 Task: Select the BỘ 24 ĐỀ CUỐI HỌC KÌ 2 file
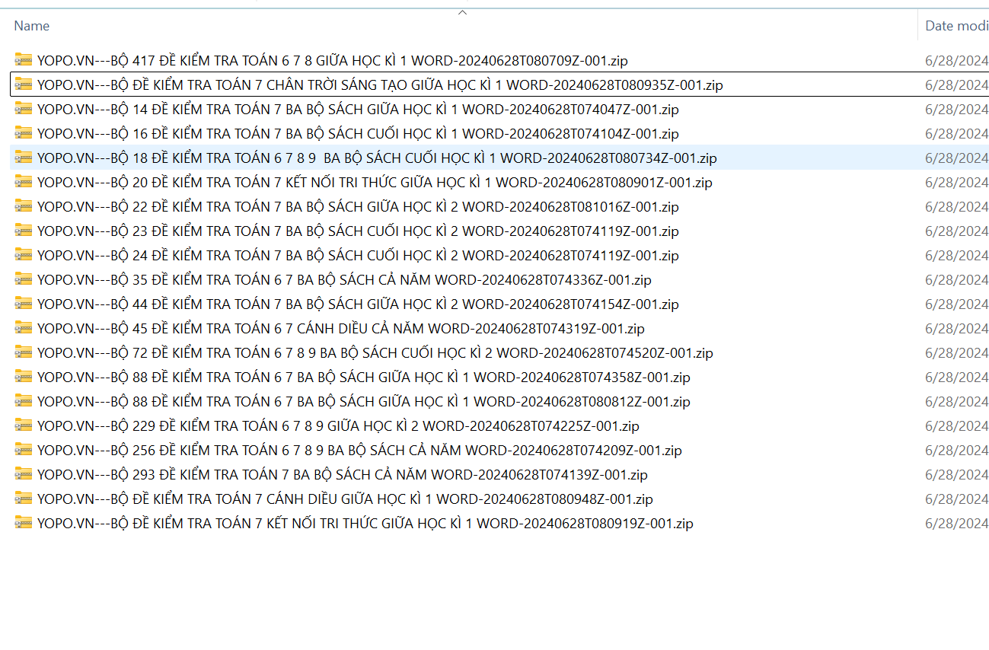tap(357, 256)
